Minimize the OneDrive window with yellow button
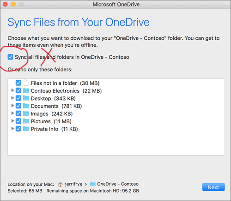This screenshot has width=231, height=201. point(13,4)
